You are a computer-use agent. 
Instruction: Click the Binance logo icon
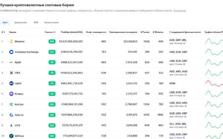11,42
